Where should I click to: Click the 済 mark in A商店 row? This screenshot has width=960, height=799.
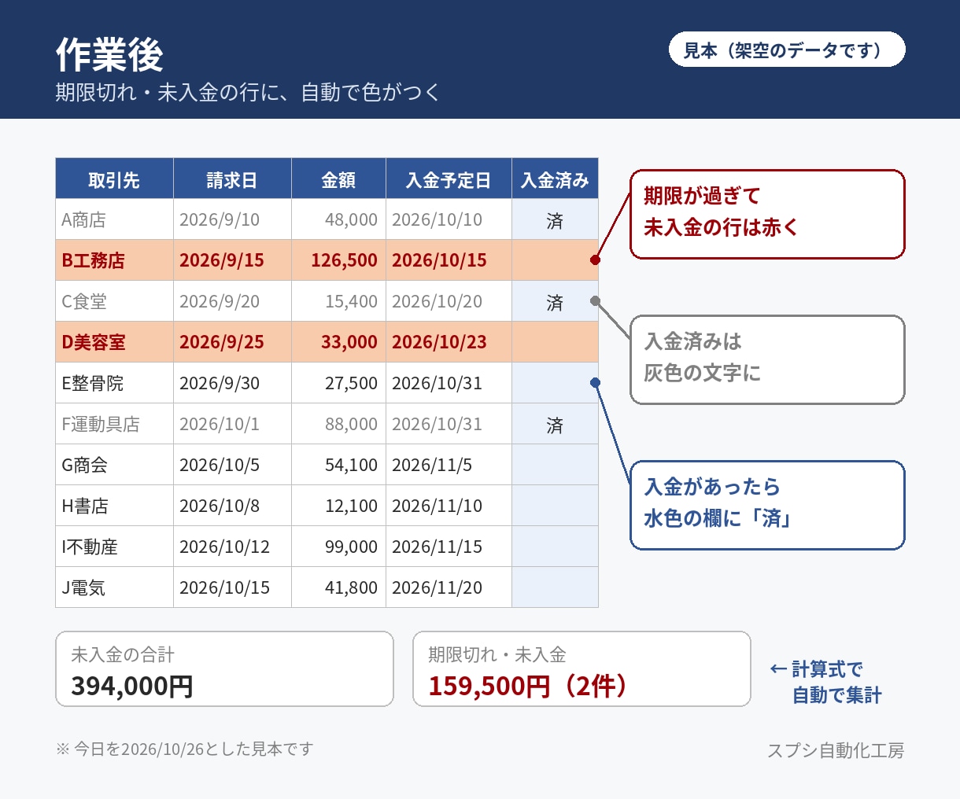pyautogui.click(x=555, y=221)
